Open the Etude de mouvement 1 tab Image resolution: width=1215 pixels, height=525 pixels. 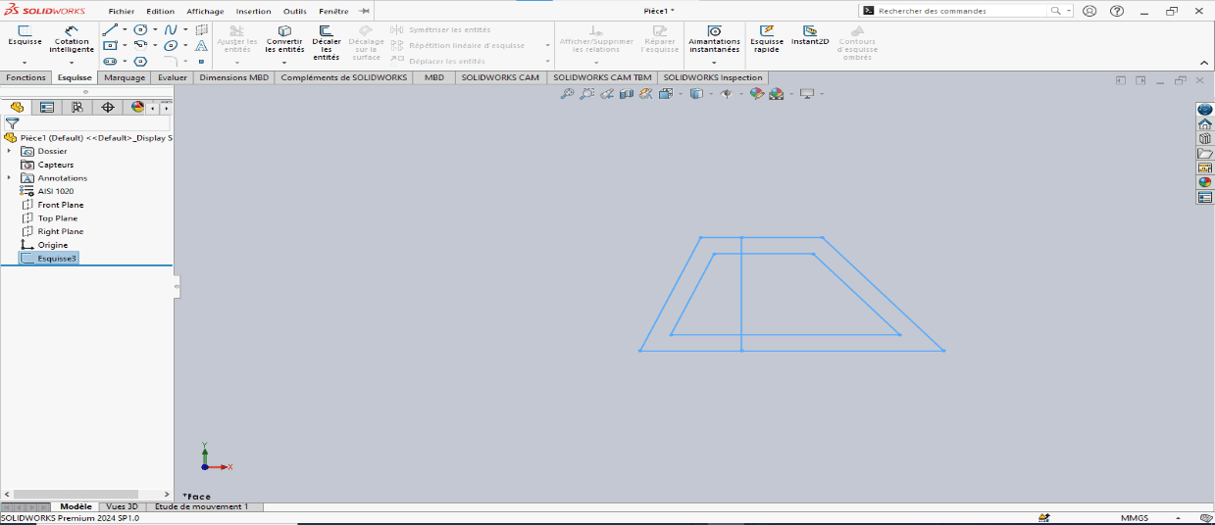click(x=202, y=506)
